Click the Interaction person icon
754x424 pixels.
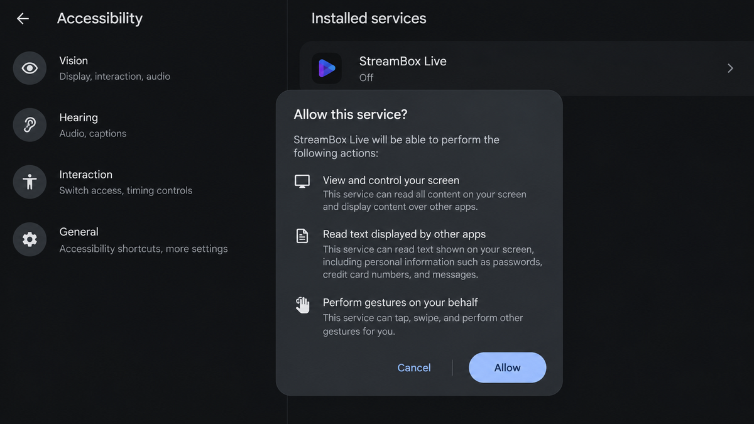tap(30, 182)
